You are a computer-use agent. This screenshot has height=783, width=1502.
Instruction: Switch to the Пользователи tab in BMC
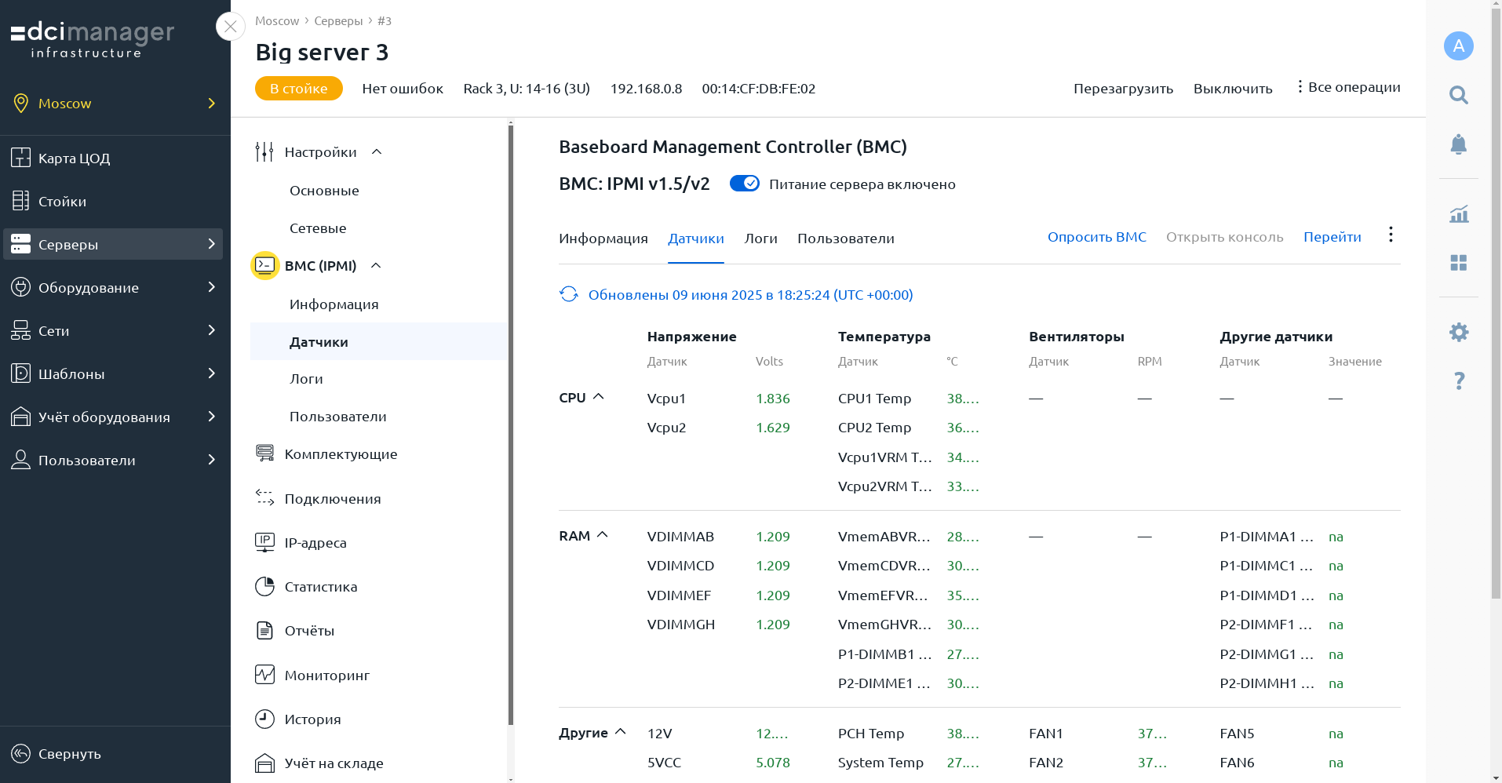click(845, 239)
